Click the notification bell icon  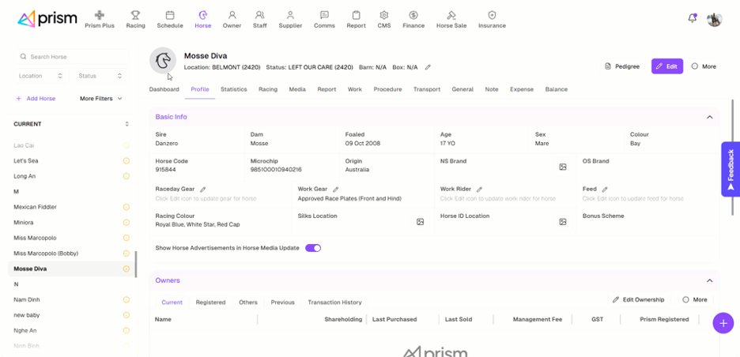(x=692, y=19)
